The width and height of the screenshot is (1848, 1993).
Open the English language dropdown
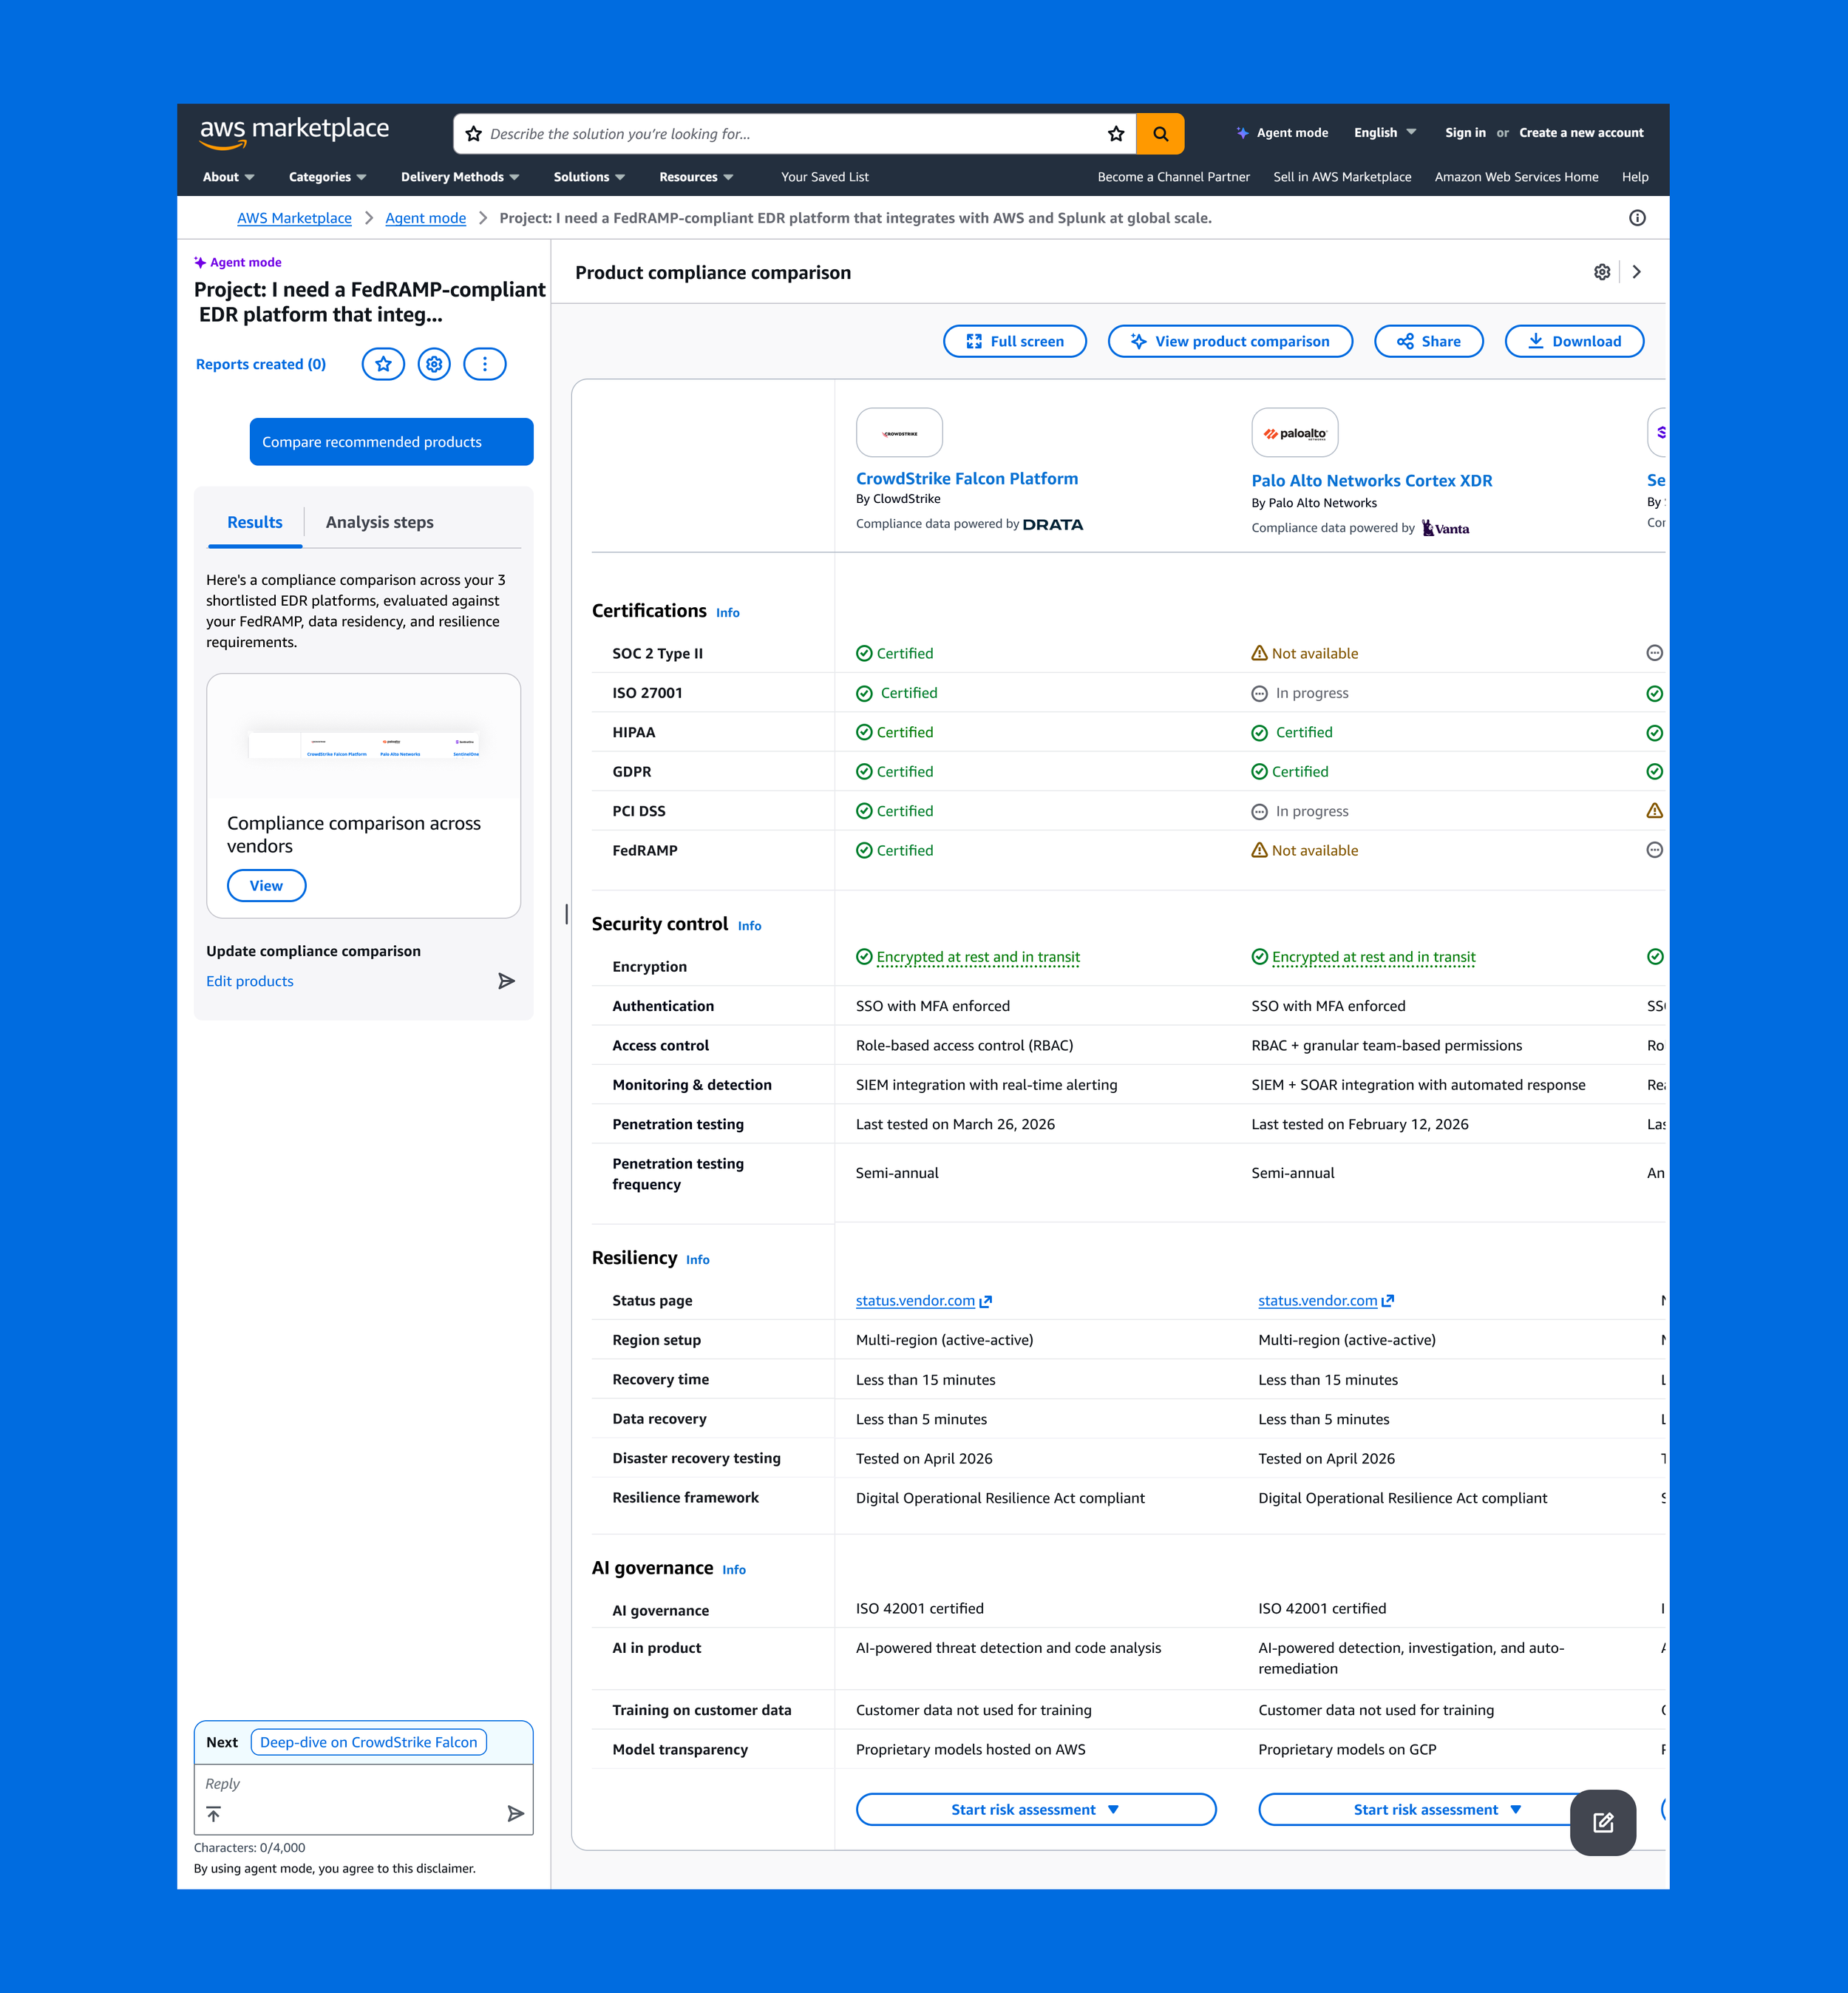click(1385, 133)
